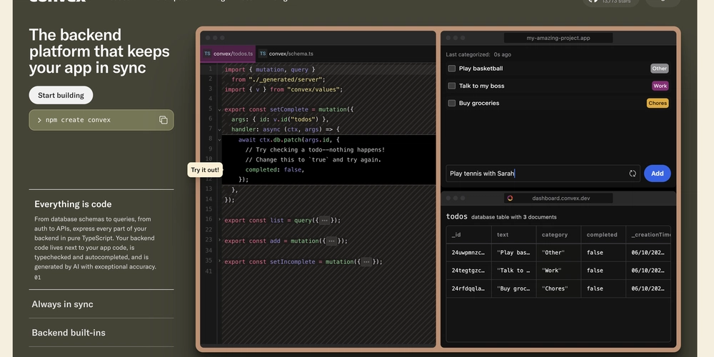This screenshot has width=714, height=357.
Task: Click the dashboard.convex.dev address bar
Action: [x=558, y=198]
